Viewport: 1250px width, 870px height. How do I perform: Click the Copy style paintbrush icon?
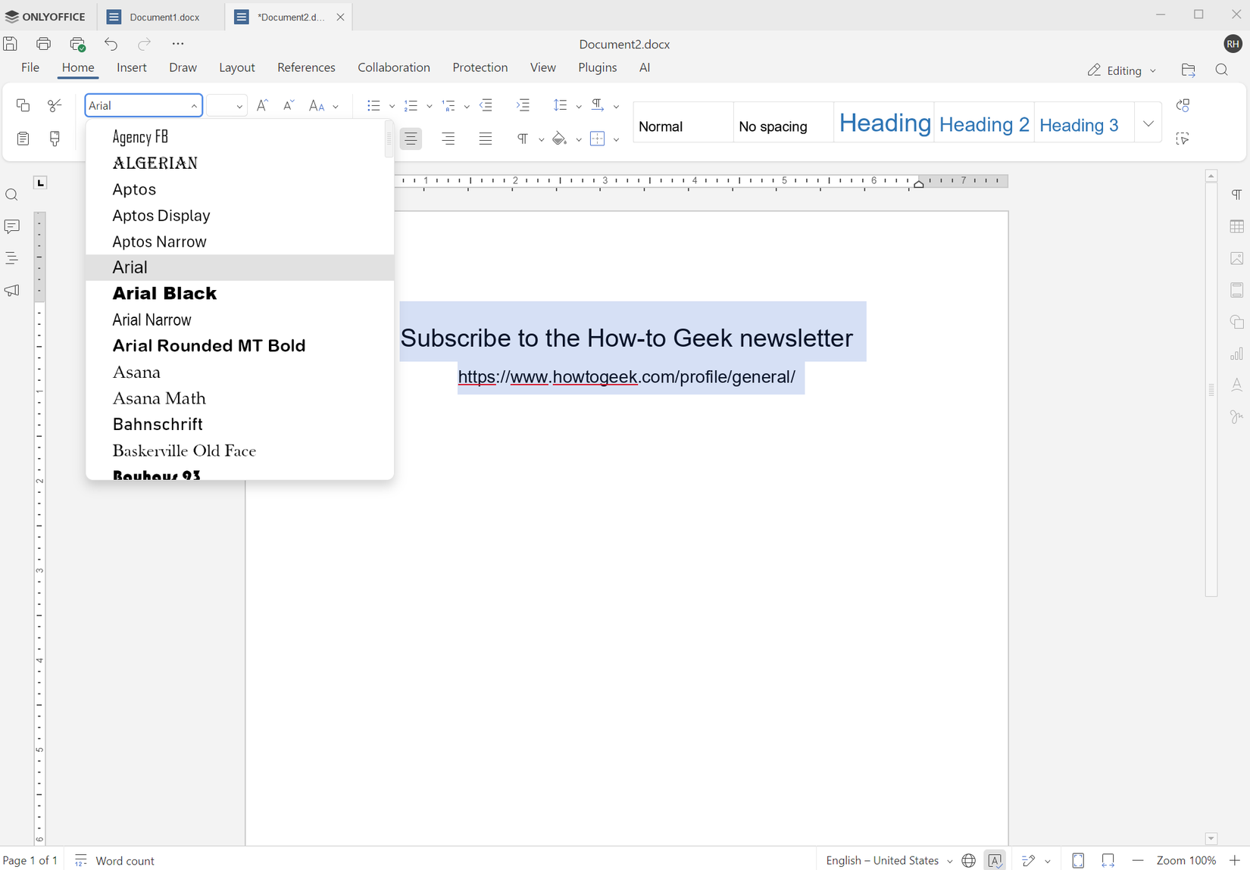(55, 139)
